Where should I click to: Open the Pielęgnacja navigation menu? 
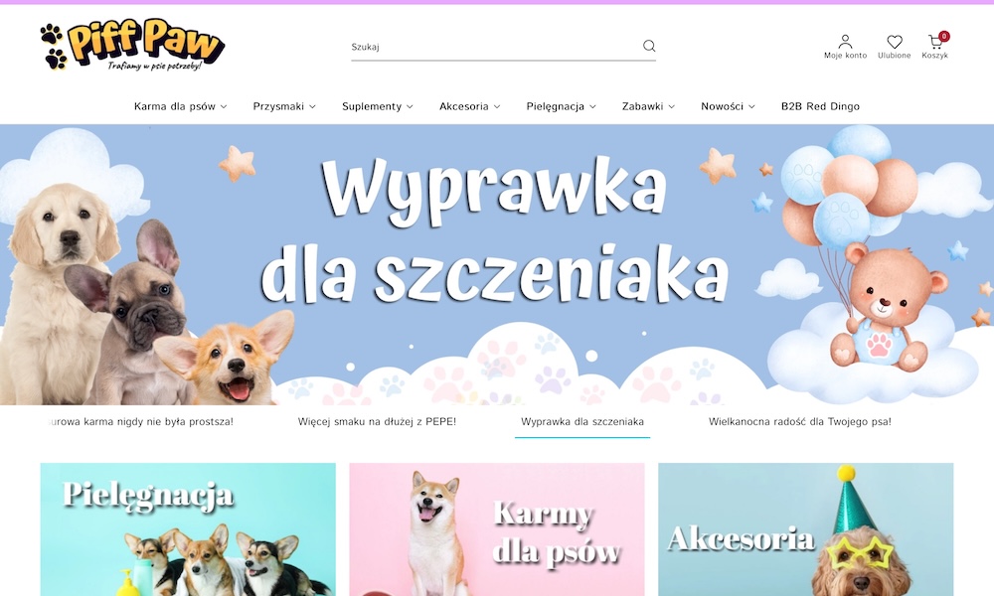click(561, 106)
